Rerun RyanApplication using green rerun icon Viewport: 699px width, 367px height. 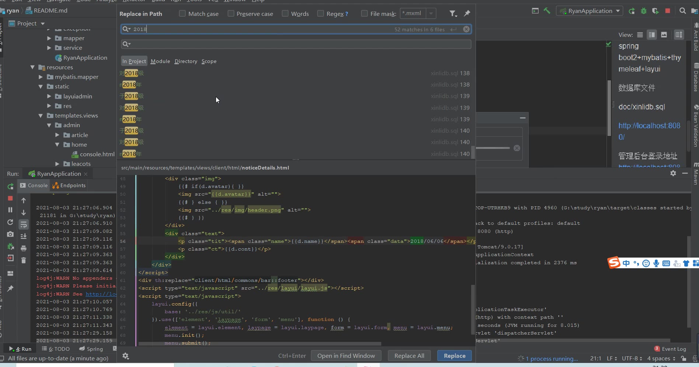tap(10, 186)
